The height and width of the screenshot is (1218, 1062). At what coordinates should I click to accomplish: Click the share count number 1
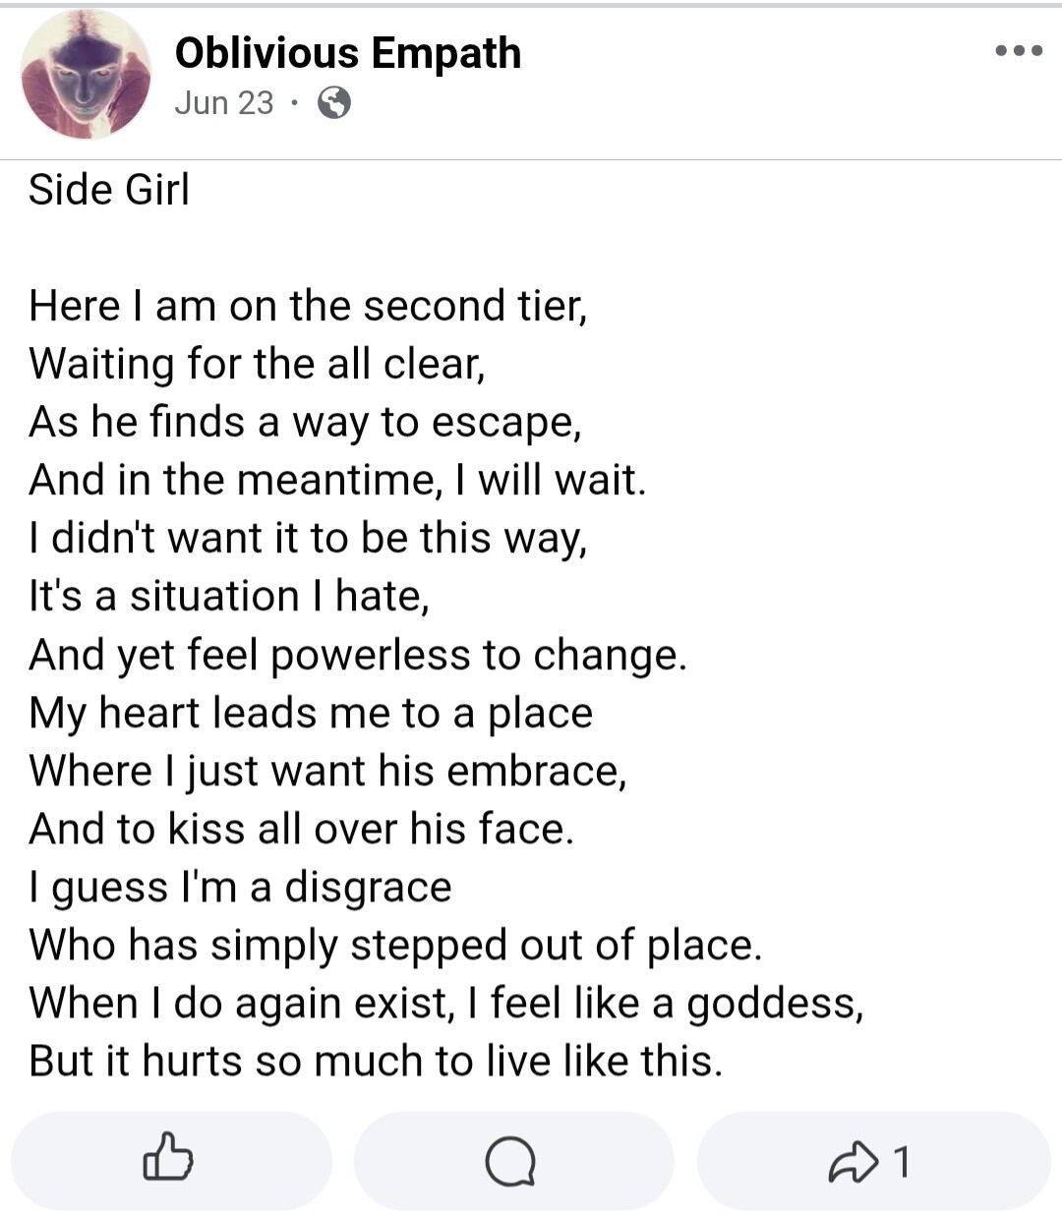901,1161
